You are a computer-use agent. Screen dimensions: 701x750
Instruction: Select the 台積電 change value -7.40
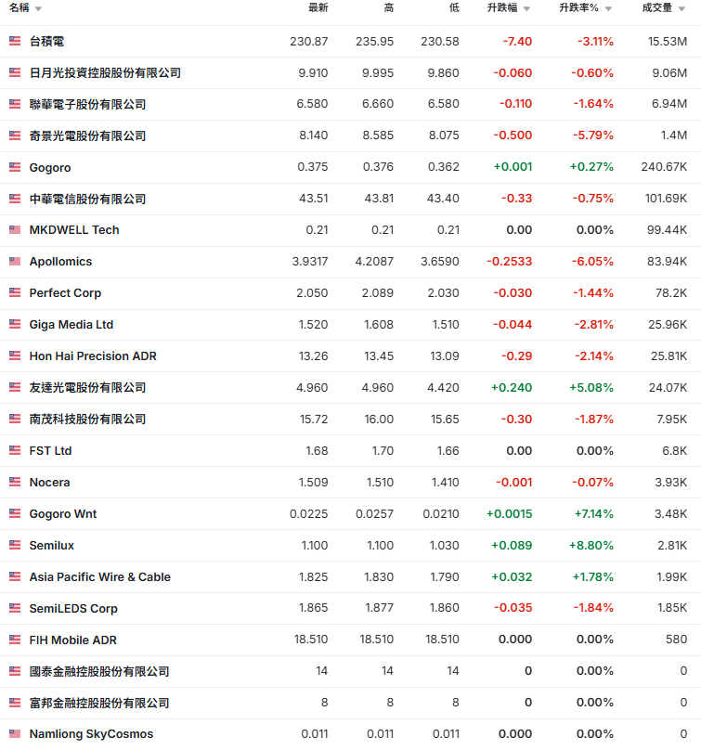point(517,42)
